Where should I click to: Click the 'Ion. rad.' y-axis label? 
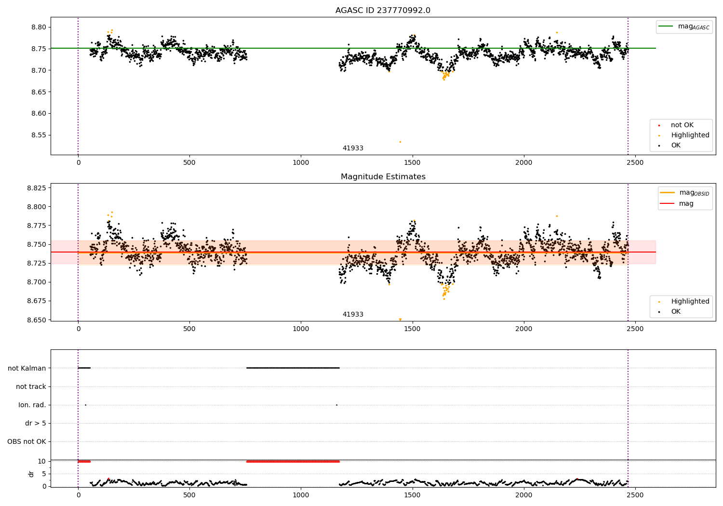point(32,405)
